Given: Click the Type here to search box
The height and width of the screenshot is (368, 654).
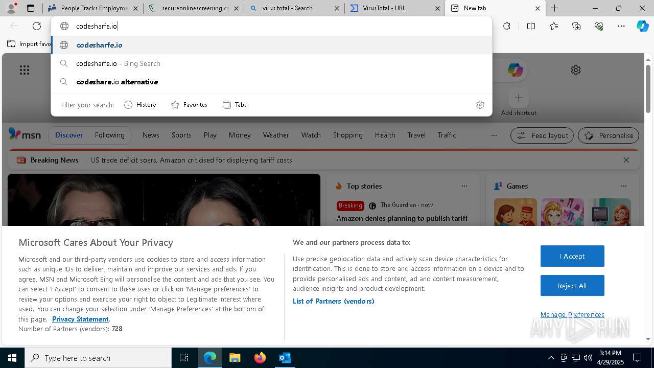Looking at the screenshot, I should [98, 358].
